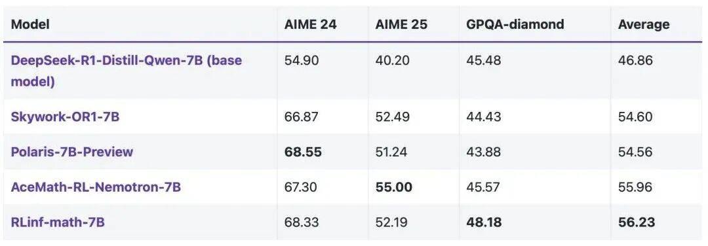This screenshot has height=246, width=708.
Task: Open the Polaris-7B-Preview model link
Action: (72, 152)
